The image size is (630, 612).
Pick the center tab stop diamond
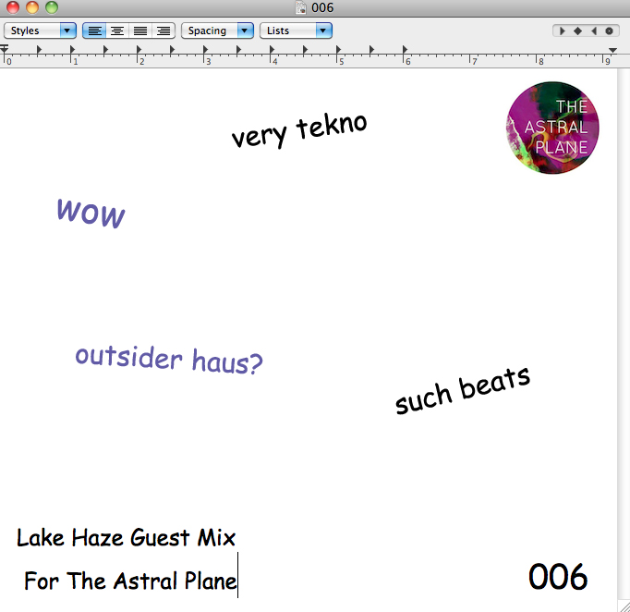(x=577, y=31)
